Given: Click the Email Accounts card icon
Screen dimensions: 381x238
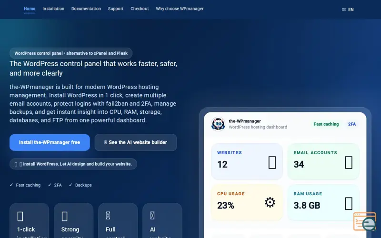Looking at the screenshot, I should (x=349, y=162).
